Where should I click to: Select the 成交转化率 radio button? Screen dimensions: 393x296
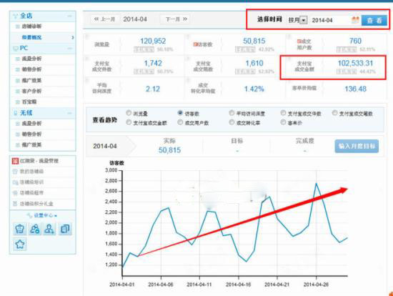pos(232,122)
